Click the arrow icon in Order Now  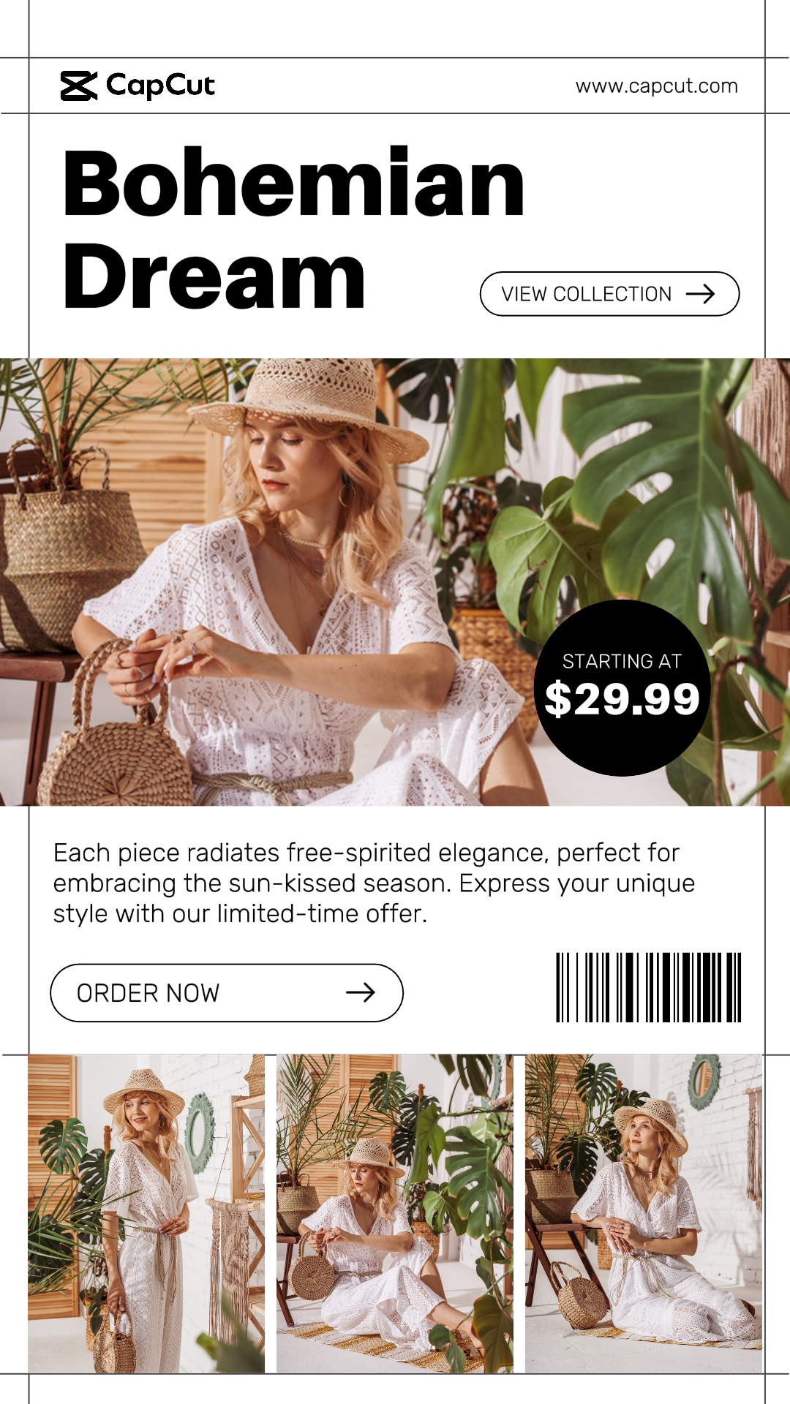(360, 992)
